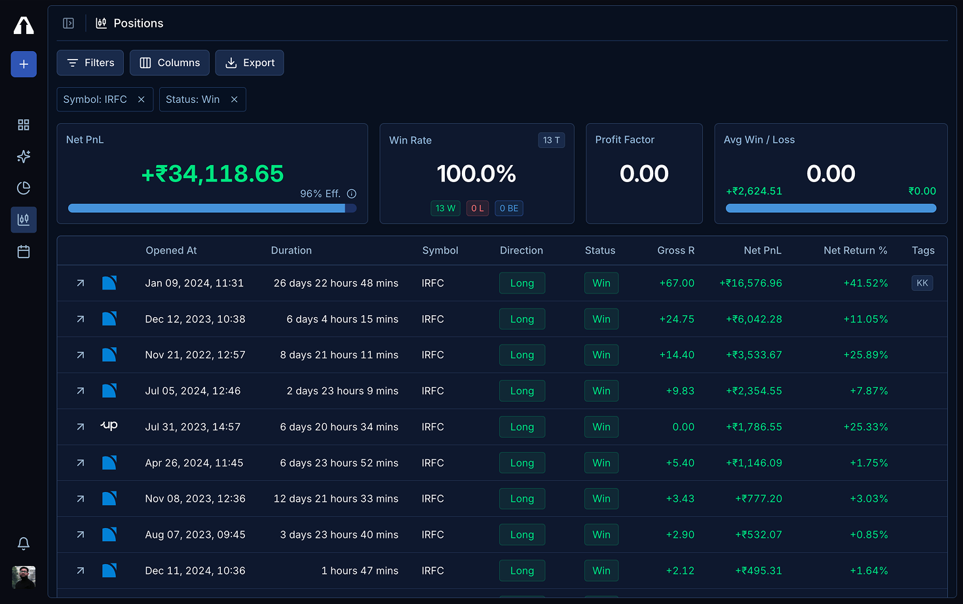The width and height of the screenshot is (963, 604).
Task: Open the Dashboard grid icon in sidebar
Action: pyautogui.click(x=24, y=124)
